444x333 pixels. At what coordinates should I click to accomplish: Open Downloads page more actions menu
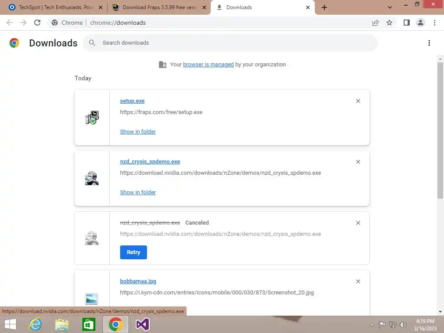point(429,43)
